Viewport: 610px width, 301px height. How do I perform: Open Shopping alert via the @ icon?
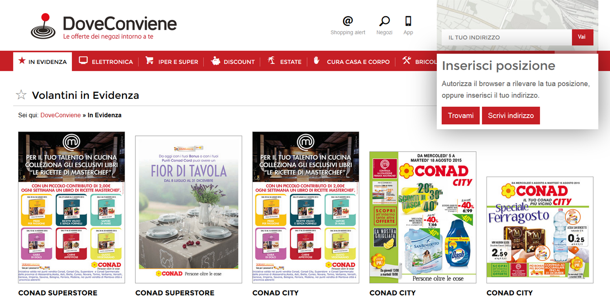click(x=348, y=21)
